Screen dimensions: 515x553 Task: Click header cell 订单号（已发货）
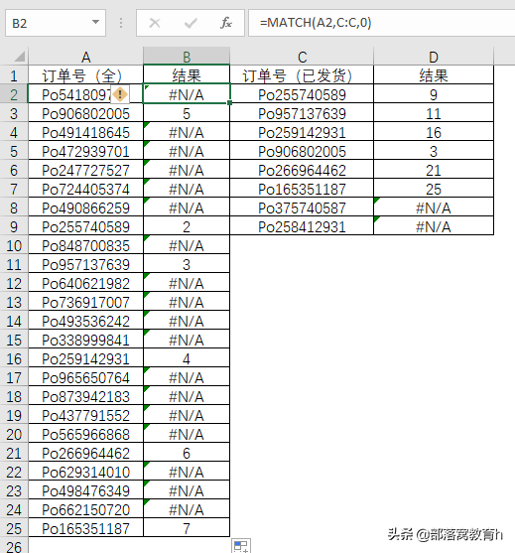point(302,75)
